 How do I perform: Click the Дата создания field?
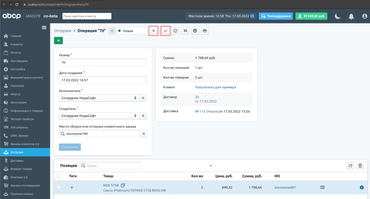(103, 80)
